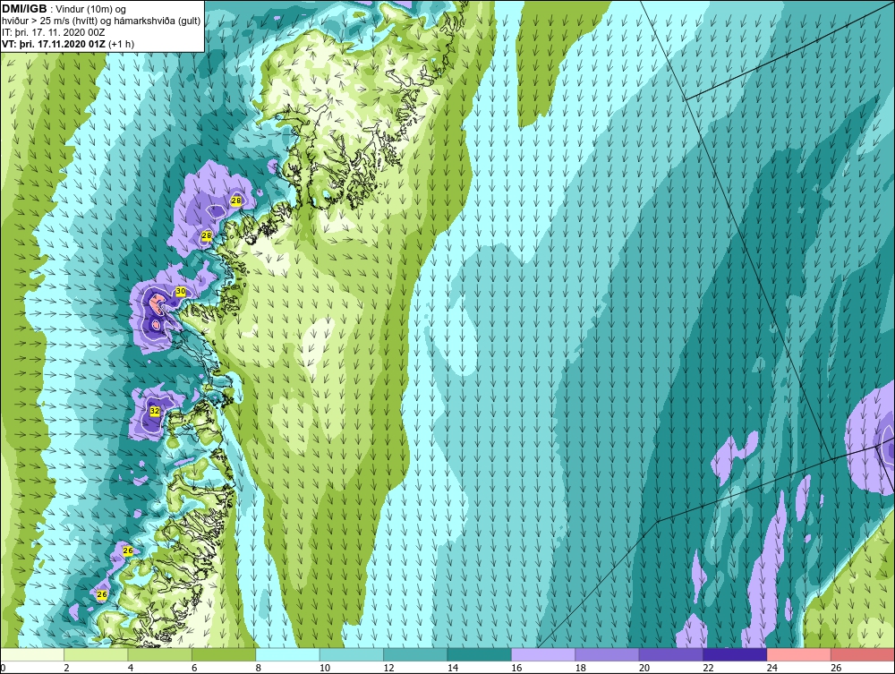
Task: Select the 24–26 m/s pink swatch
Action: pyautogui.click(x=799, y=654)
